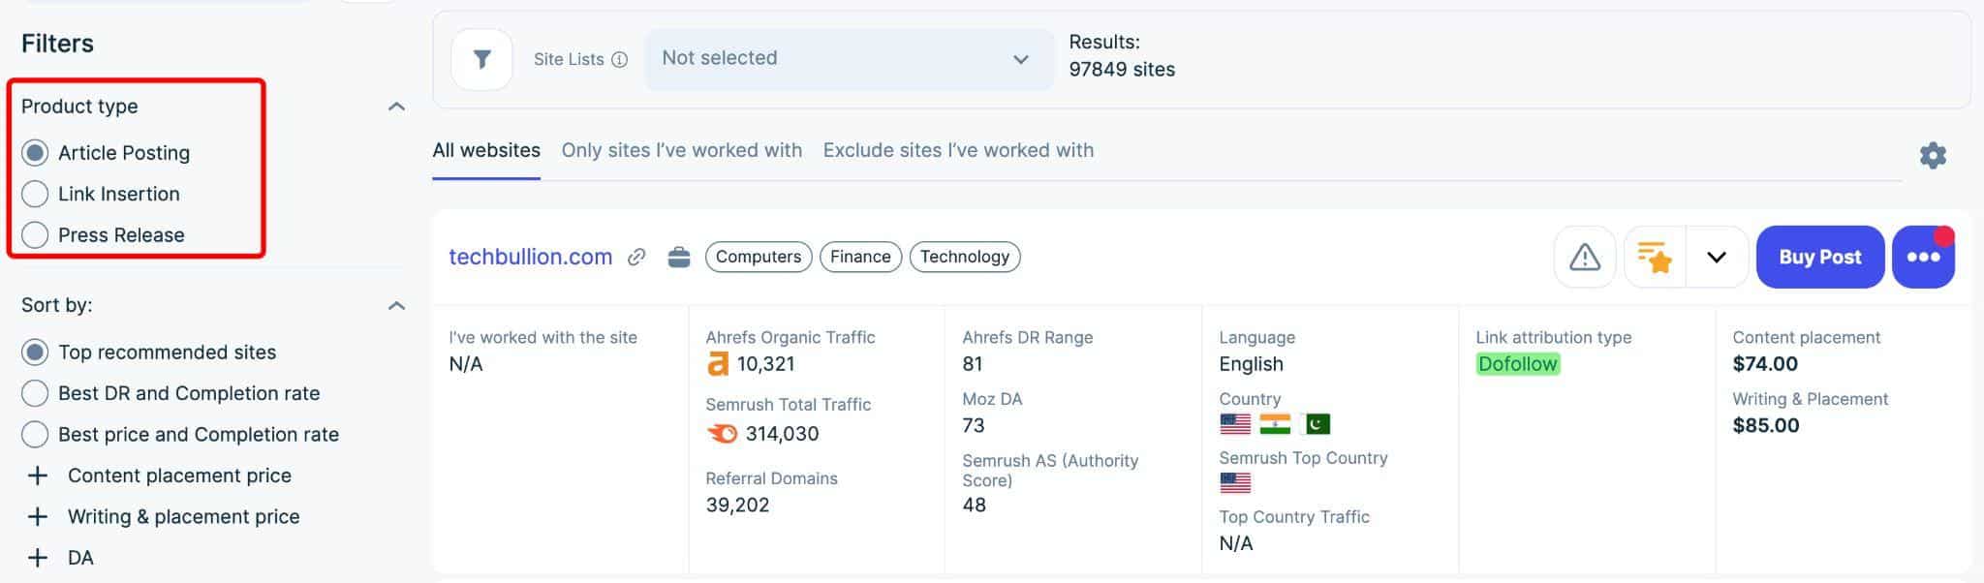Viewport: 1984px width, 583px height.
Task: Click the Finance category tag
Action: [860, 257]
